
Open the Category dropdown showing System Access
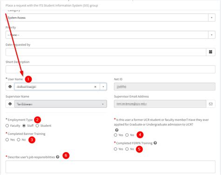pyautogui.click(x=110, y=18)
